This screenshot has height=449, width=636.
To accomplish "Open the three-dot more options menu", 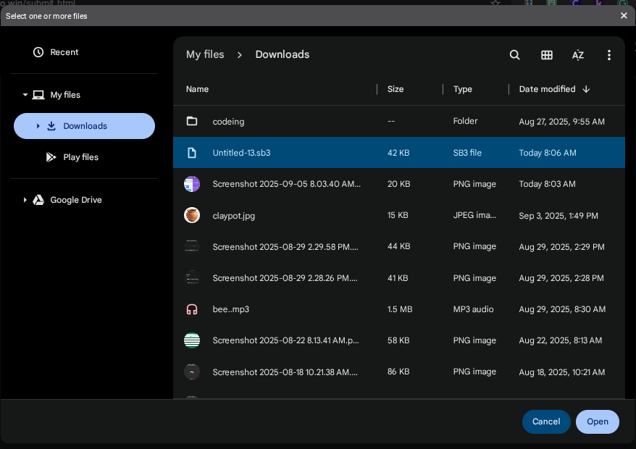I will point(609,55).
